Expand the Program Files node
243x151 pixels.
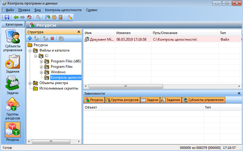(41, 67)
